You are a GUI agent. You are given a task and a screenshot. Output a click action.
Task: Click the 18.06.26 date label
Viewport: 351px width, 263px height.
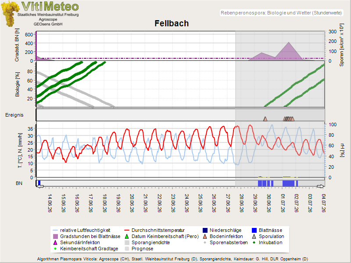[104, 203]
